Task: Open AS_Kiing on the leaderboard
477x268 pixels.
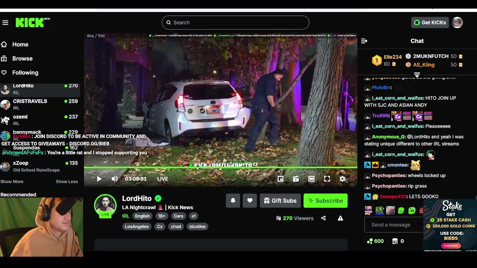Action: (424, 65)
